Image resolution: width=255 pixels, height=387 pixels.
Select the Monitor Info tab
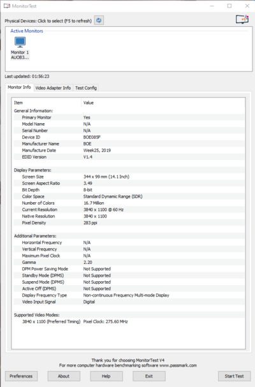click(19, 87)
